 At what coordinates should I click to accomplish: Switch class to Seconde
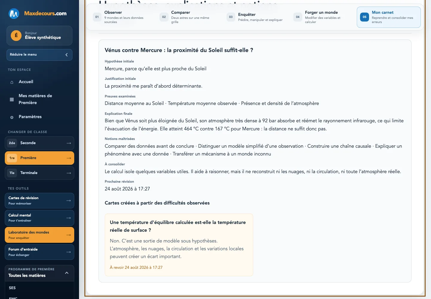[x=40, y=143]
